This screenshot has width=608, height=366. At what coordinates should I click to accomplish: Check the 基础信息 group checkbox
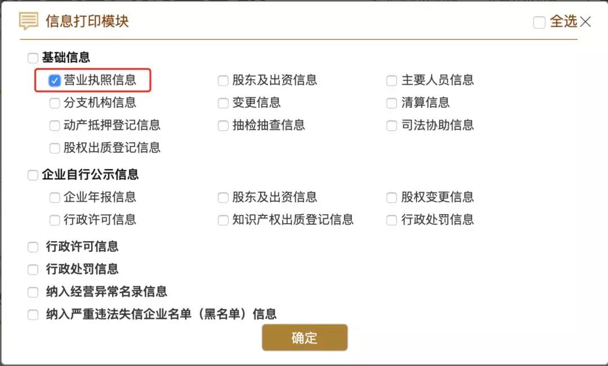click(33, 58)
